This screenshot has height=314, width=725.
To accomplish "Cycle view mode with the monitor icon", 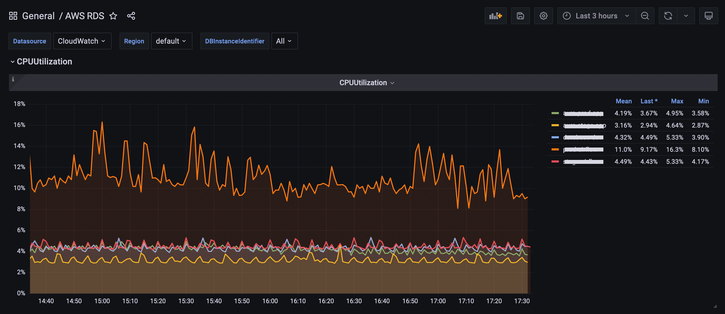I will [708, 16].
